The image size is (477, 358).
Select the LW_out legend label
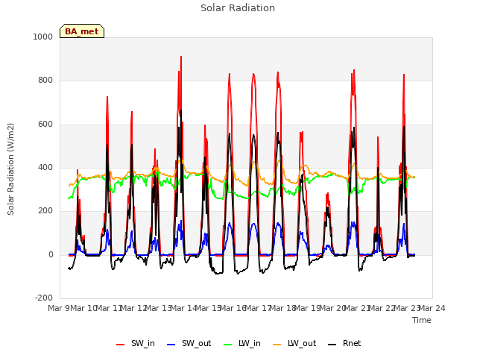(x=302, y=343)
